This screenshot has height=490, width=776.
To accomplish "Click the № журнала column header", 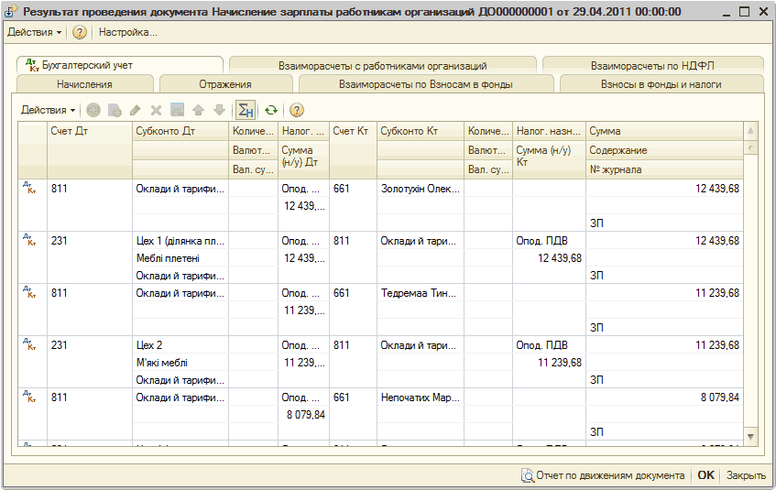I will pyautogui.click(x=664, y=169).
